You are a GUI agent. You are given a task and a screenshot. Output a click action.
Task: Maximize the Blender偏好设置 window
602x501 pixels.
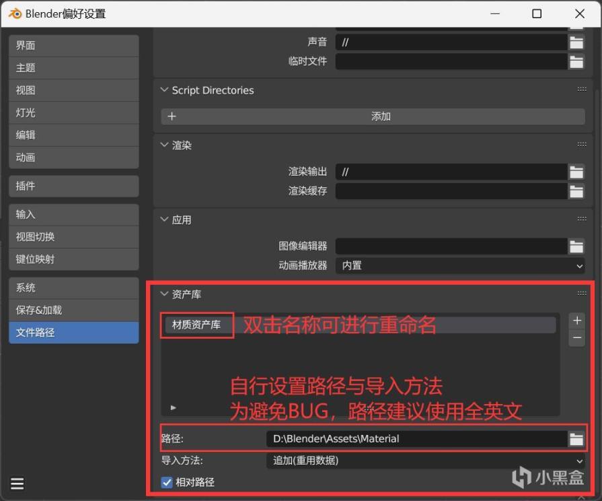pyautogui.click(x=537, y=14)
